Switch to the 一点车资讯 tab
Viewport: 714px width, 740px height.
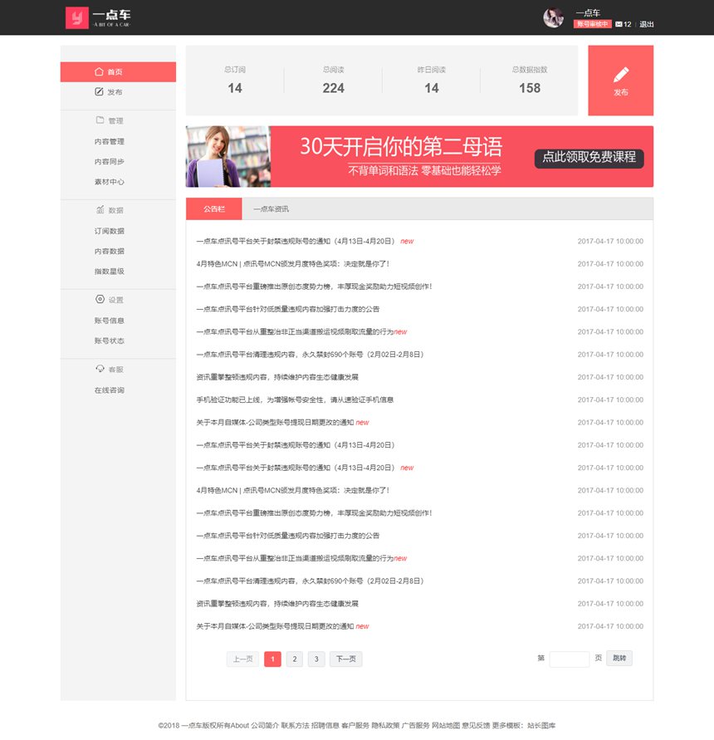pos(271,209)
